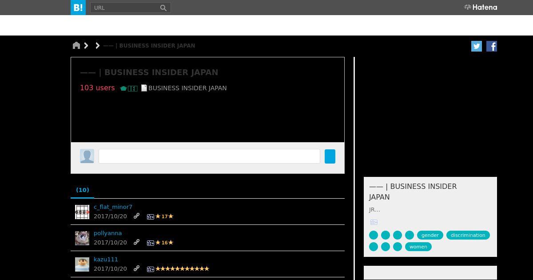
Task: Click the placeholder user avatar in comment box
Action: (87, 156)
